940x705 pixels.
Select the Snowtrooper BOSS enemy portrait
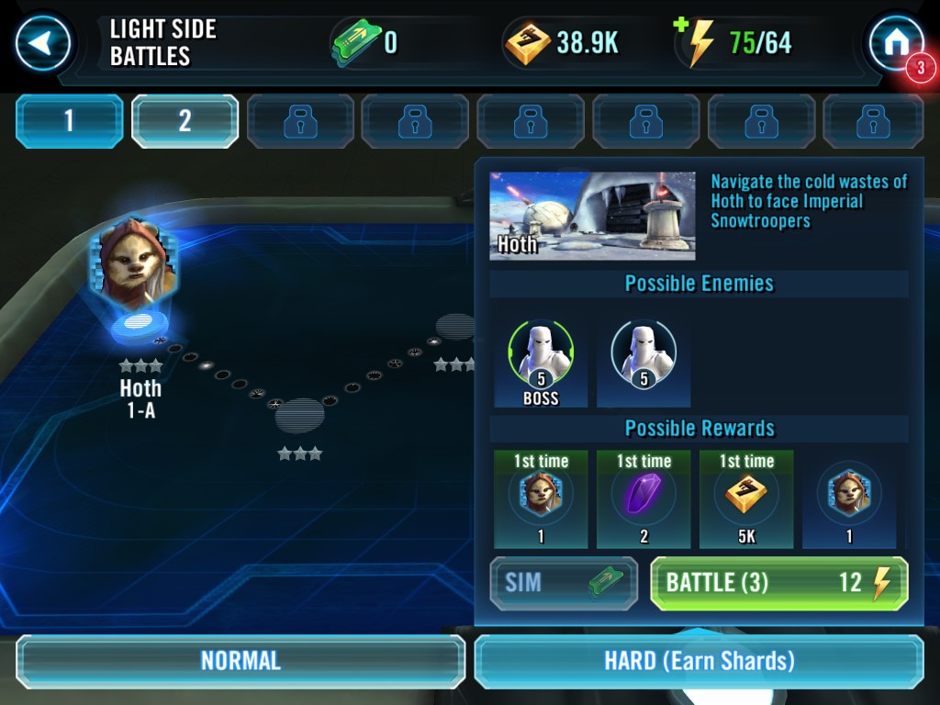coord(541,364)
